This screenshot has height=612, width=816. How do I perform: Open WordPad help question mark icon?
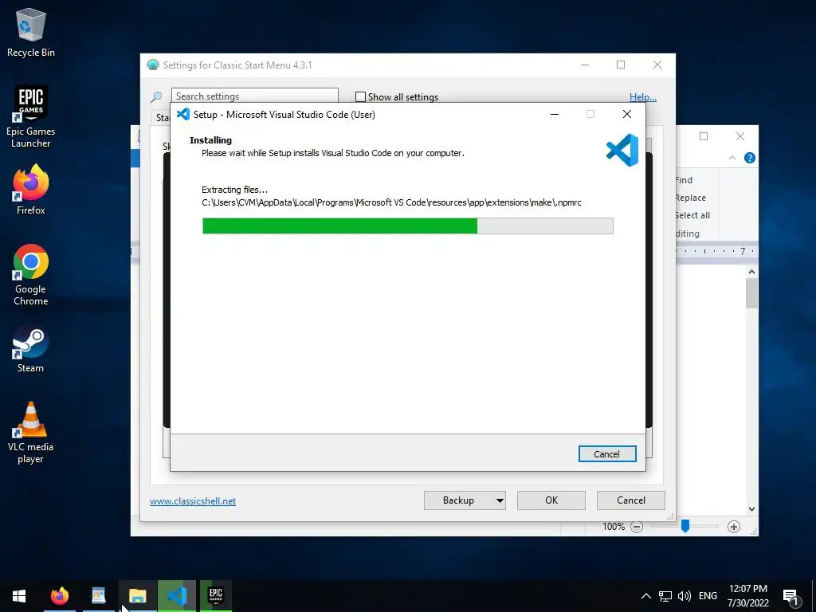click(749, 158)
